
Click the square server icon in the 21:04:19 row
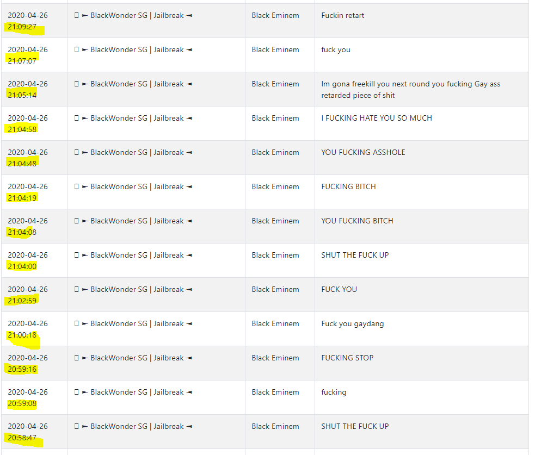pyautogui.click(x=76, y=187)
